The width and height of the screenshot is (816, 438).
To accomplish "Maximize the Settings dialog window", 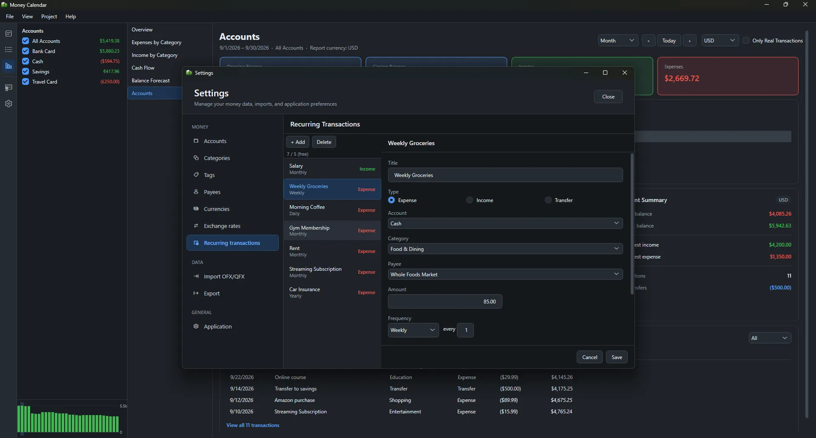I will coord(605,73).
